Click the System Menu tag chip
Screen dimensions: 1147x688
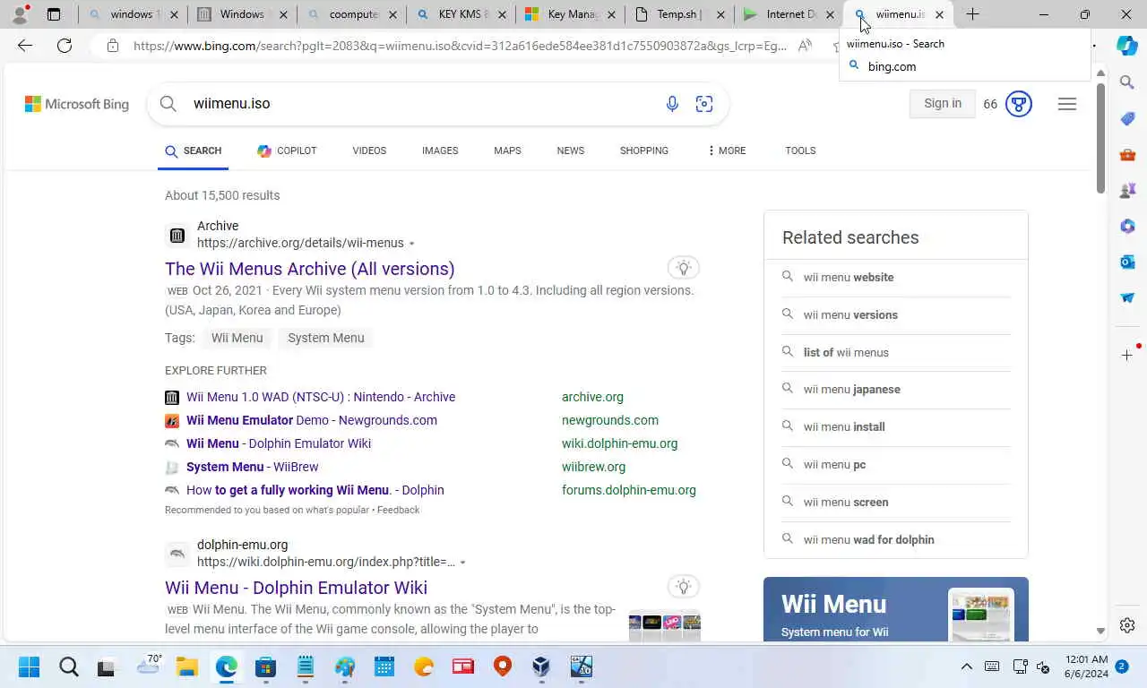coord(326,338)
